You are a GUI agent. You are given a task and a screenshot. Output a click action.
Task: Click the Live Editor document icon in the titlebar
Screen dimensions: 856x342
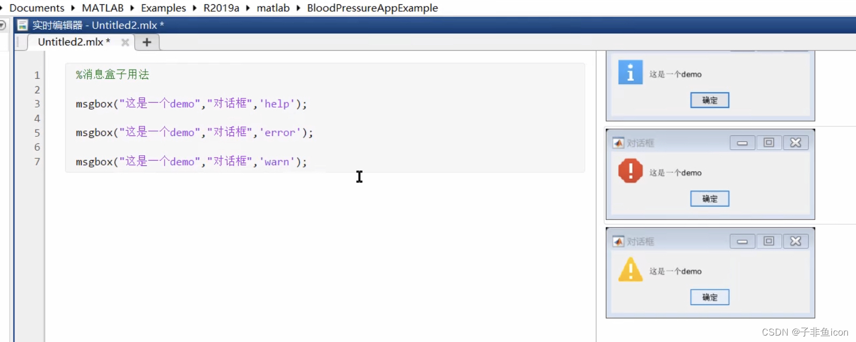point(22,25)
